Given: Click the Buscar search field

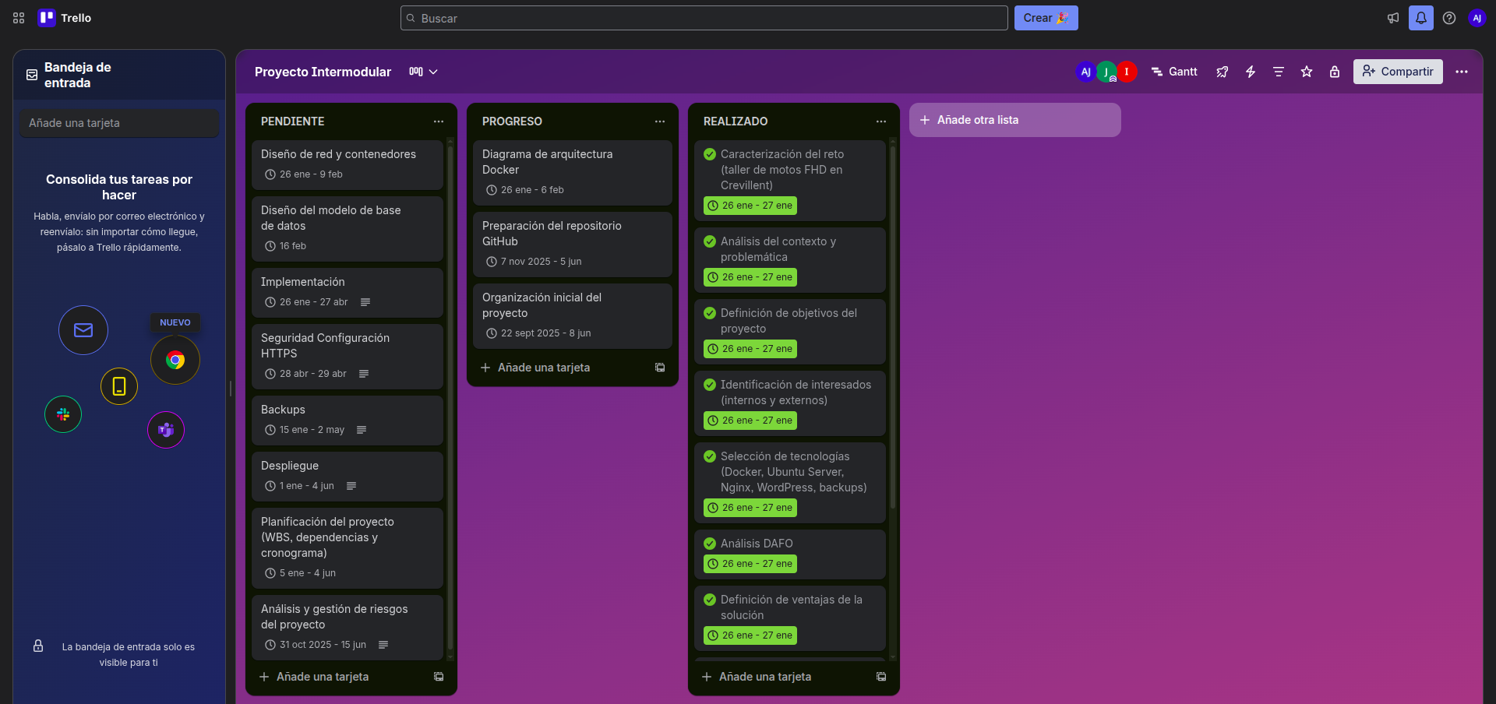Looking at the screenshot, I should [x=701, y=17].
